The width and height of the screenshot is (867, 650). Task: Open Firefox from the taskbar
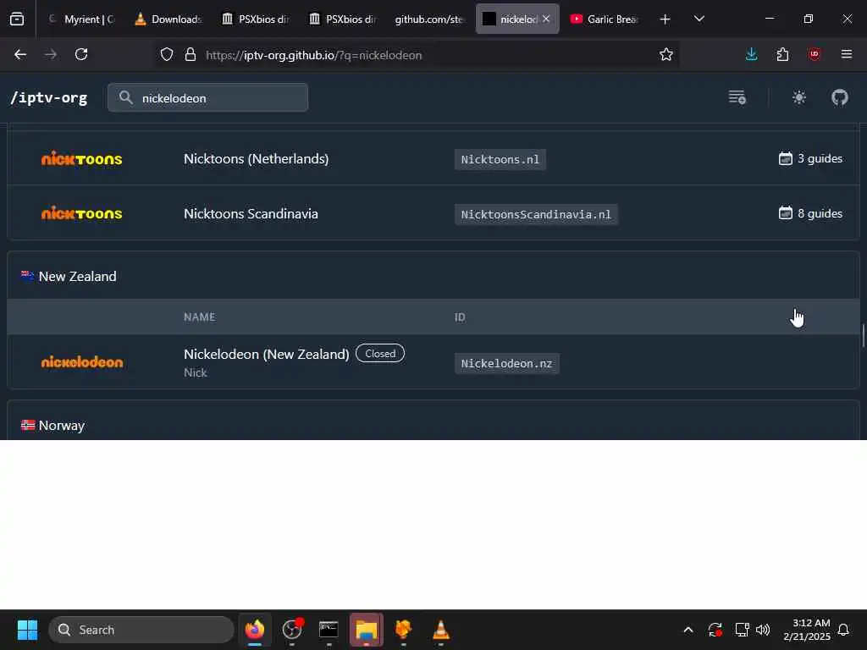pos(255,630)
